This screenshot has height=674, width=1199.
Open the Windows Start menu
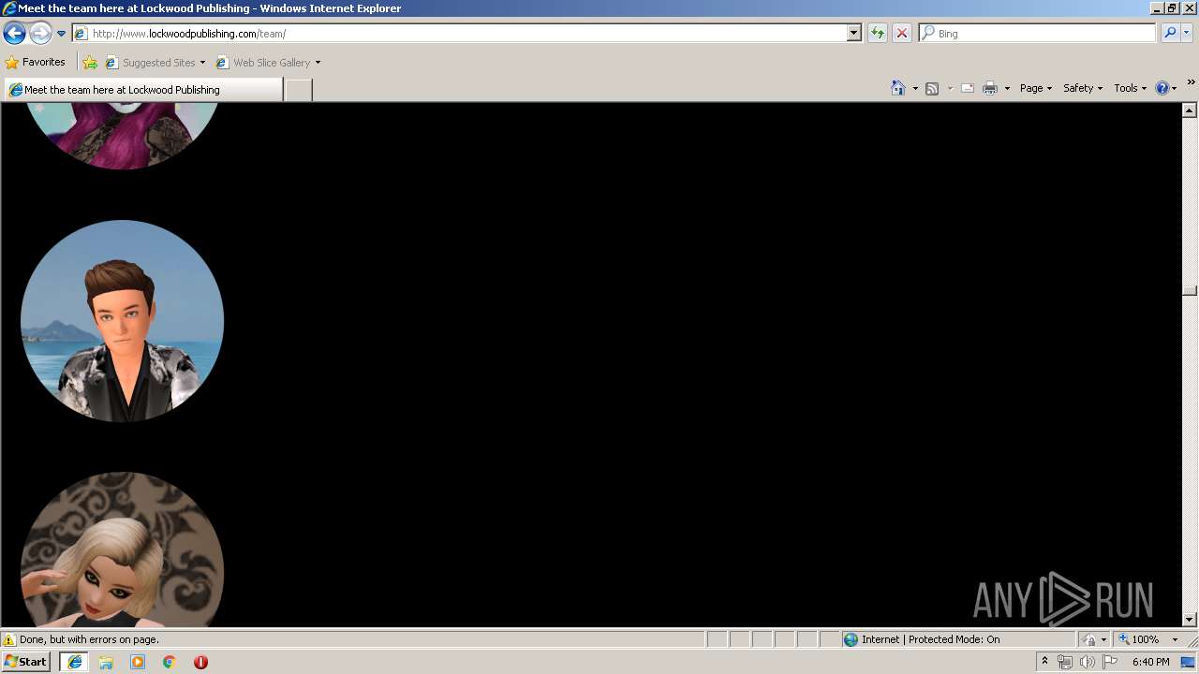point(26,662)
